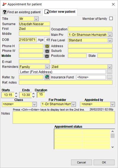118x168 pixels.
Task: Switch to Find an existing patient tab
Action: tap(22, 12)
